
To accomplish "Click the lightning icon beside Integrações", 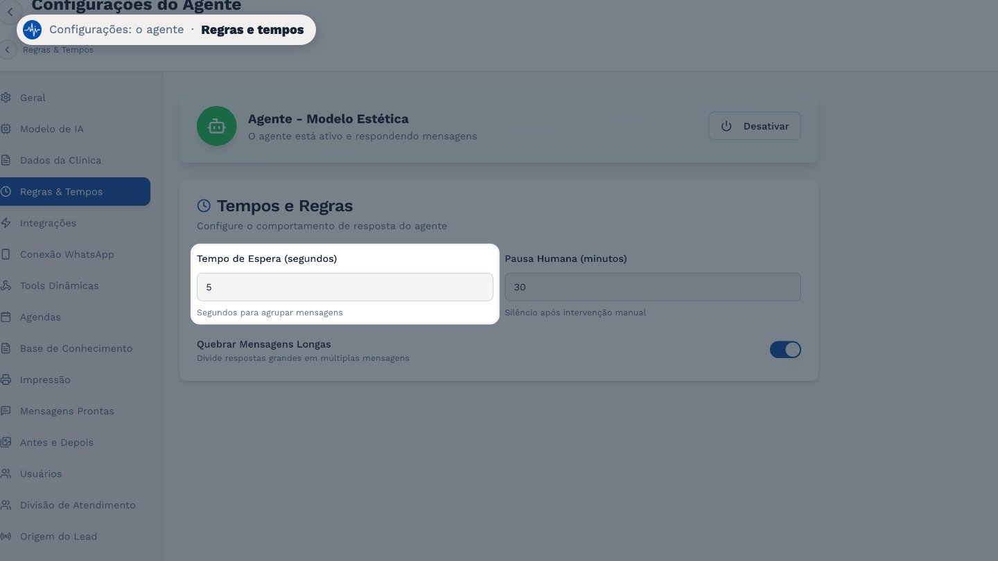I will click(x=6, y=223).
